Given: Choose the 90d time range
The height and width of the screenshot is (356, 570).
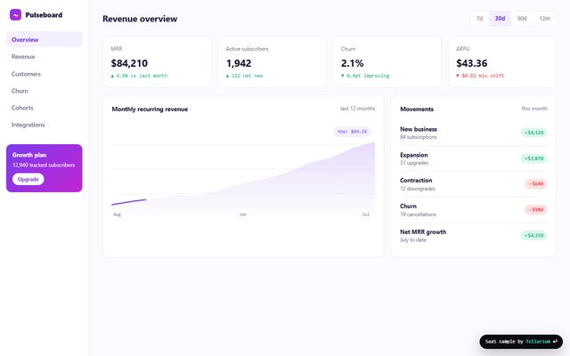Looking at the screenshot, I should click(x=522, y=19).
